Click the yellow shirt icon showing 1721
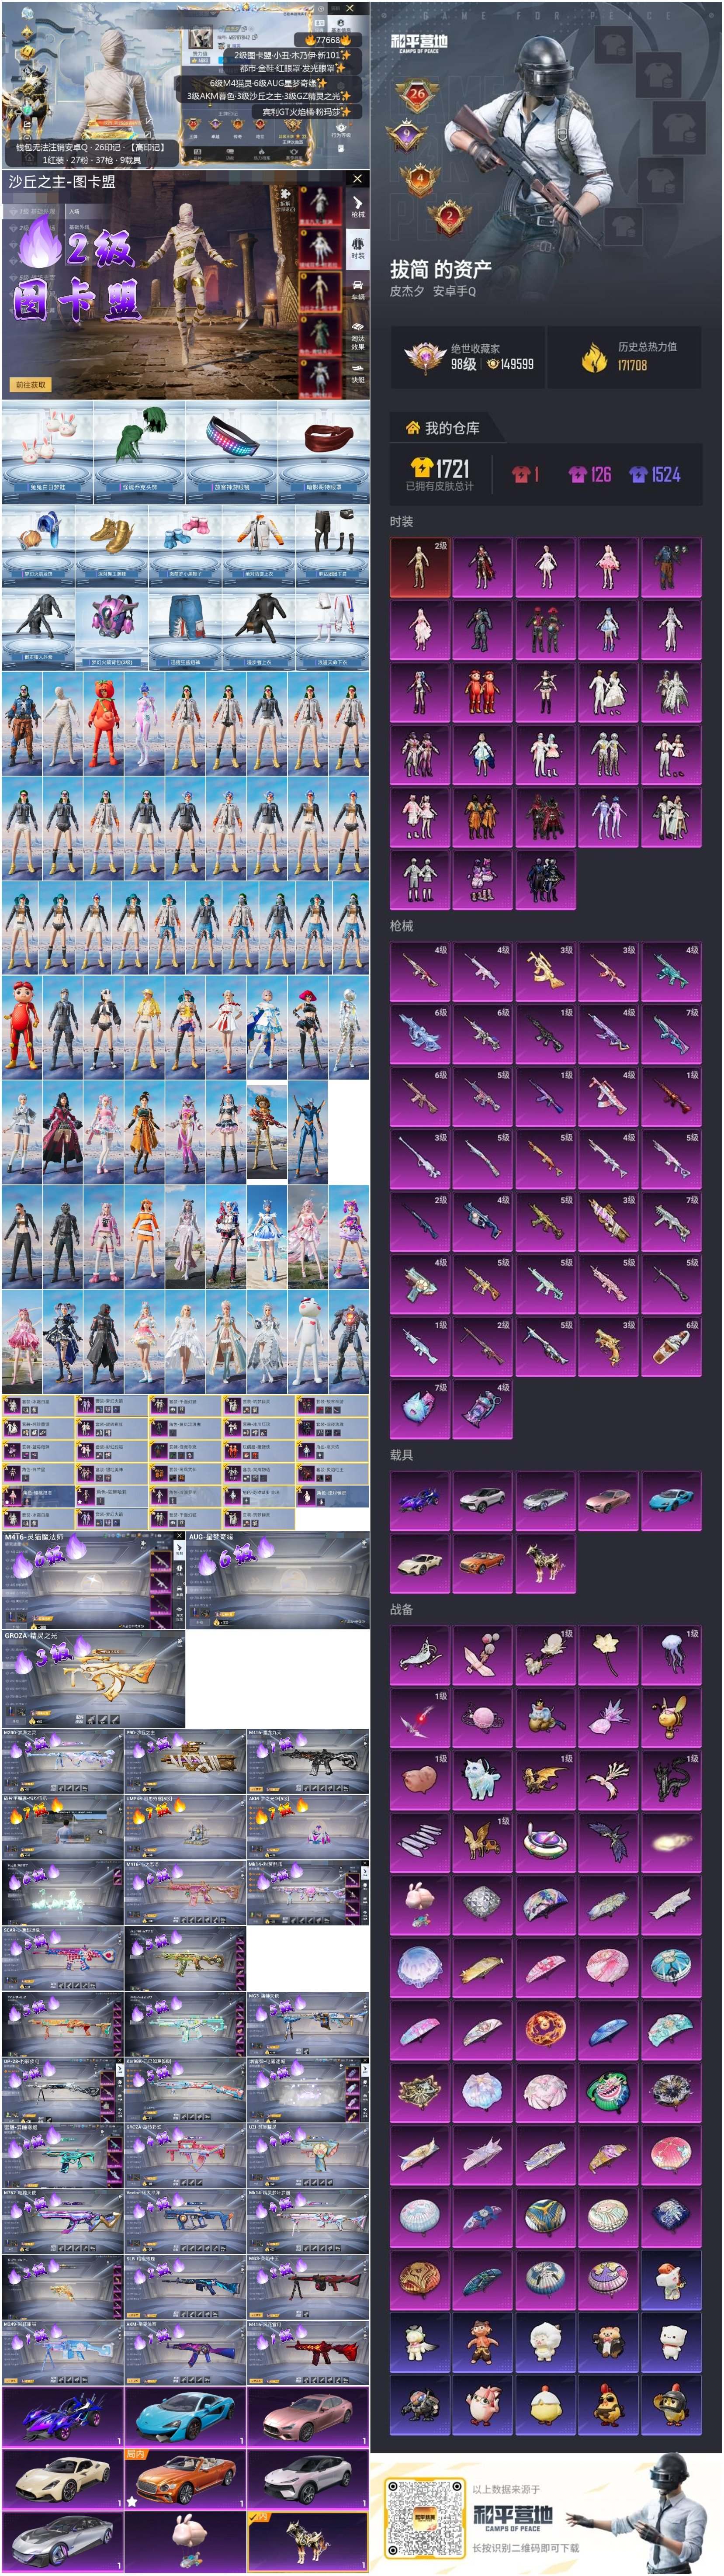This screenshot has width=724, height=2576. tap(421, 467)
